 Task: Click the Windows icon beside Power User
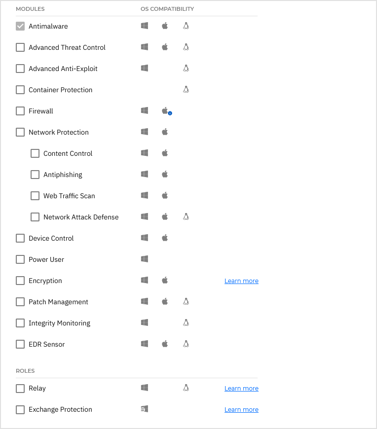click(144, 259)
